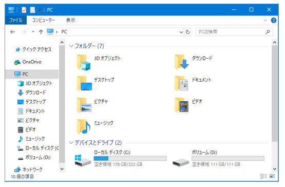Viewport: 285px width, 187px height.
Task: Click the 空き領域 111 GB/111 GB text
Action: point(216,164)
